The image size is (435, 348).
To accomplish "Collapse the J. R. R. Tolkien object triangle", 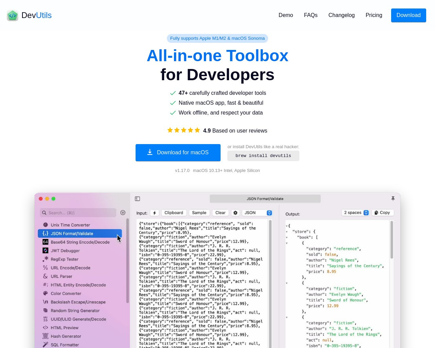I will pos(287,317).
